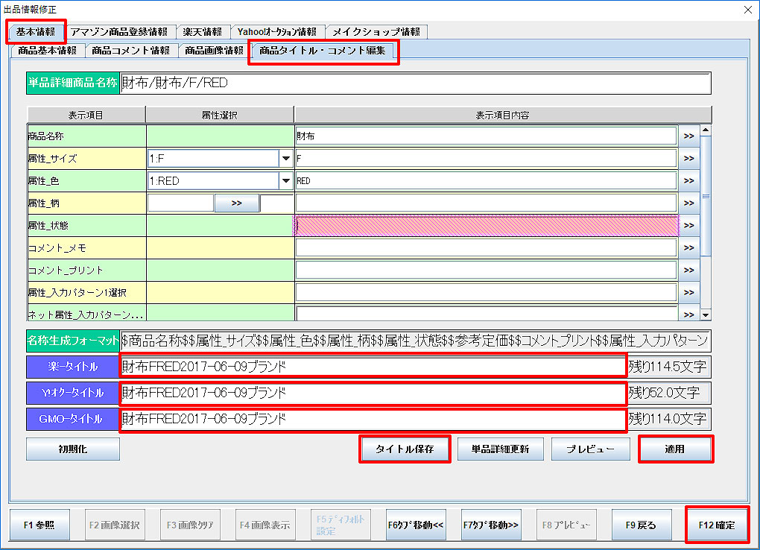
Task: Open the 属性_サイズ dropdown showing 1:F
Action: tap(285, 159)
